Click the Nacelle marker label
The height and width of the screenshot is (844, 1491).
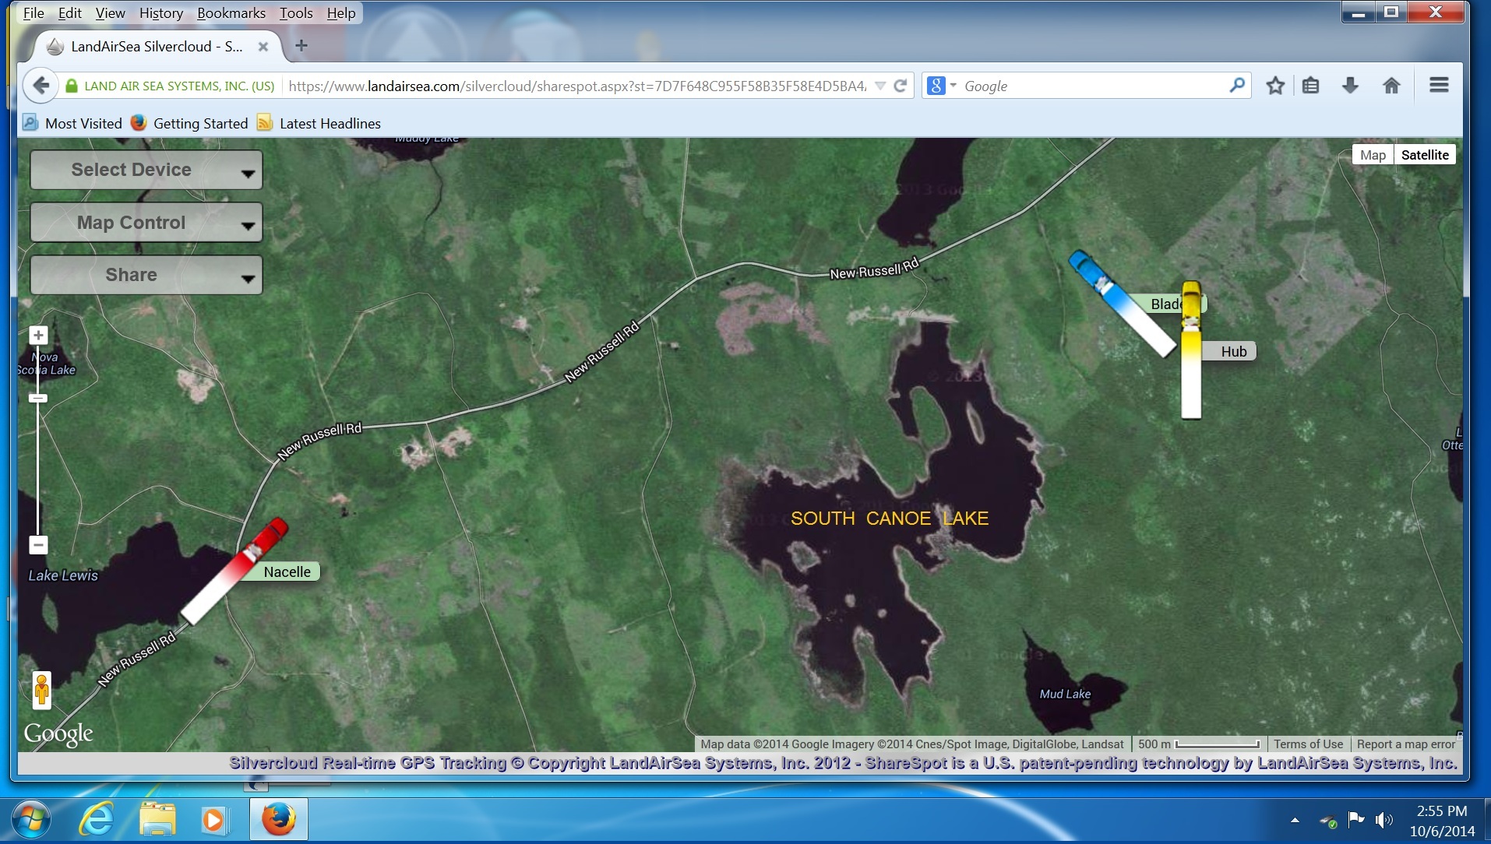point(287,571)
